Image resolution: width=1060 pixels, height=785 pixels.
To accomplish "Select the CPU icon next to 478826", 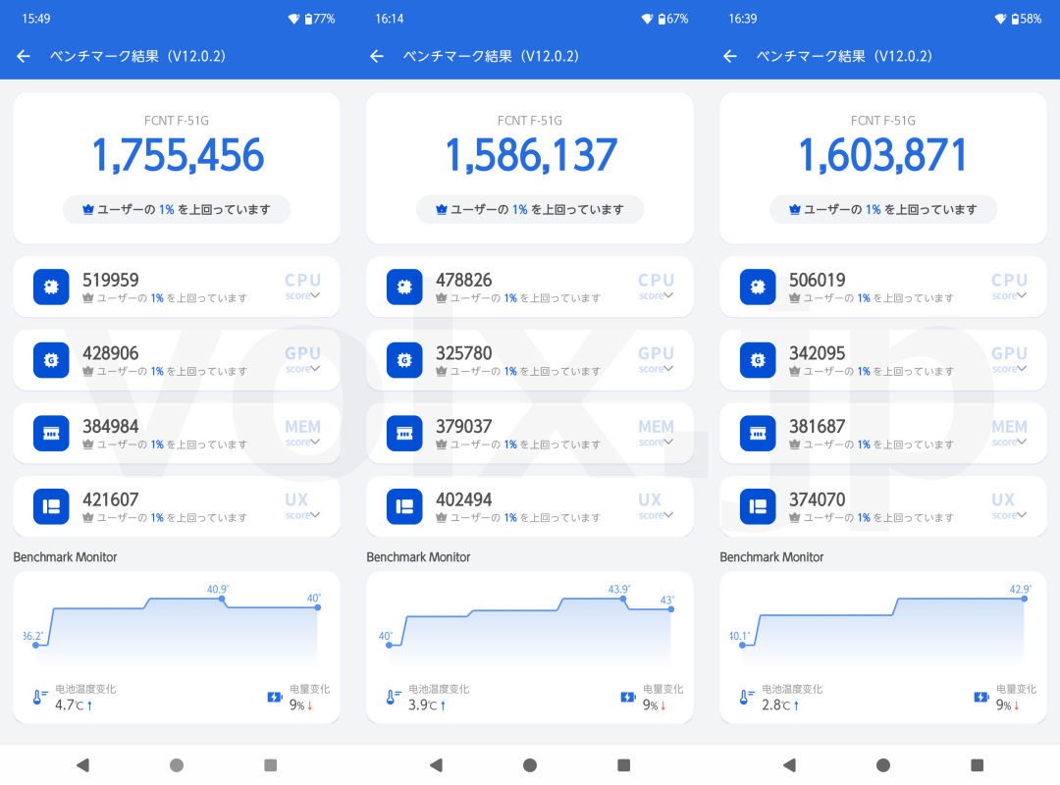I will [x=404, y=287].
